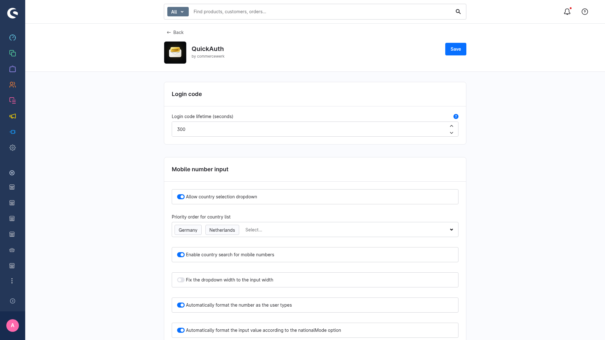The image size is (605, 340).
Task: Show help tooltip for Login code lifetime
Action: (456, 116)
